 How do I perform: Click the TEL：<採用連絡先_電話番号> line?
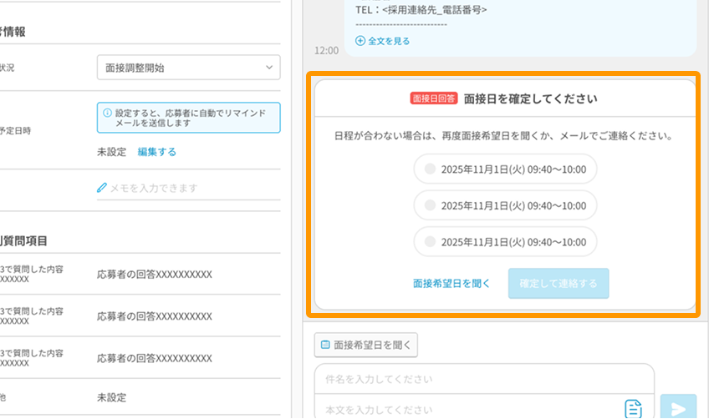coord(421,10)
